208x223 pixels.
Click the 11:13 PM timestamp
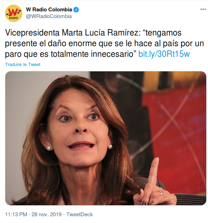click(x=16, y=214)
